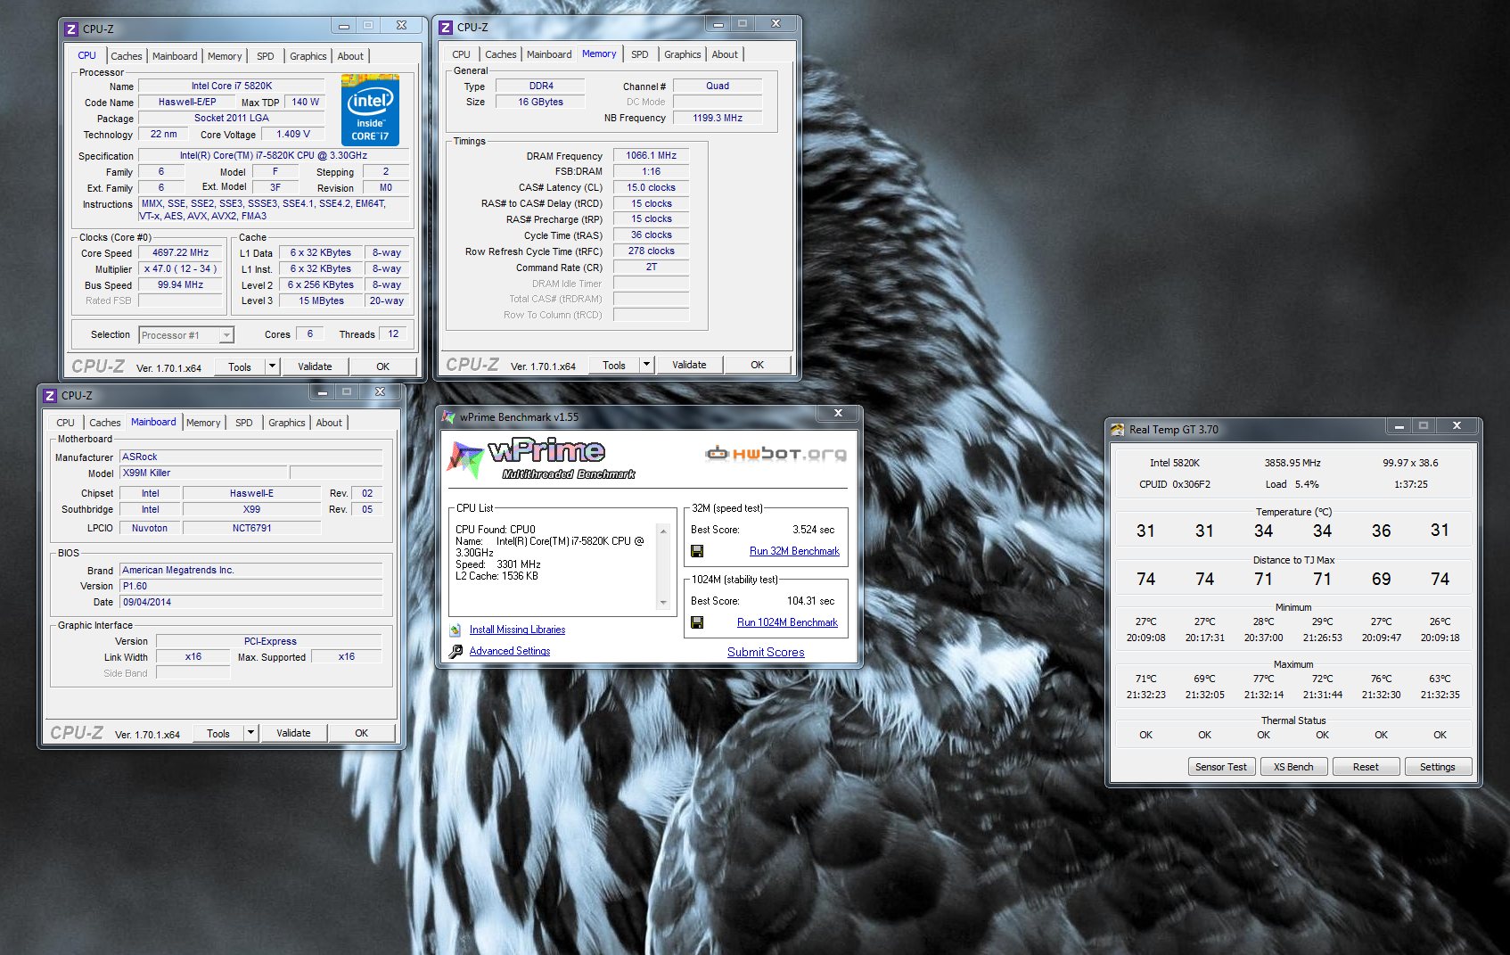Click the ASRock manufacturer value
This screenshot has height=955, width=1510.
(251, 457)
